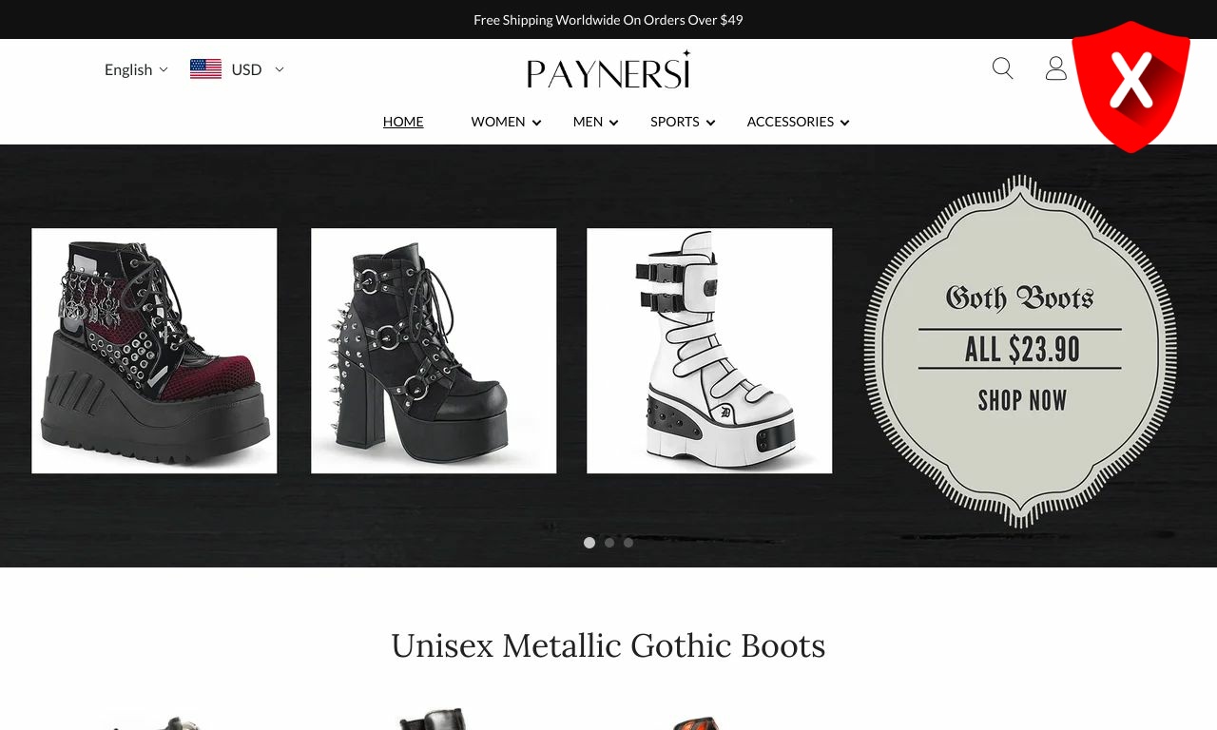Go to the HOME page link
The image size is (1217, 730).
tap(403, 122)
